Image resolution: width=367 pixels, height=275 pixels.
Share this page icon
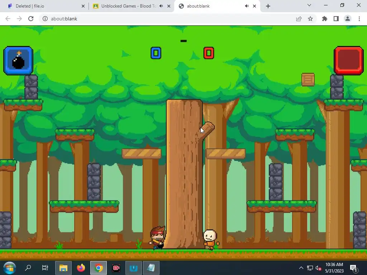coord(299,19)
